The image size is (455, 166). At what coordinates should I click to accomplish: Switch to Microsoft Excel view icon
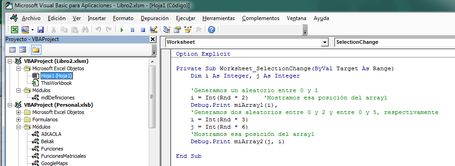click(15, 30)
